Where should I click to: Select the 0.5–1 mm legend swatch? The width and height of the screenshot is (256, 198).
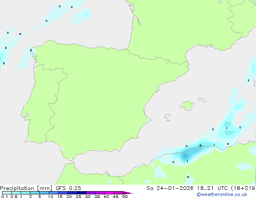(x=16, y=193)
